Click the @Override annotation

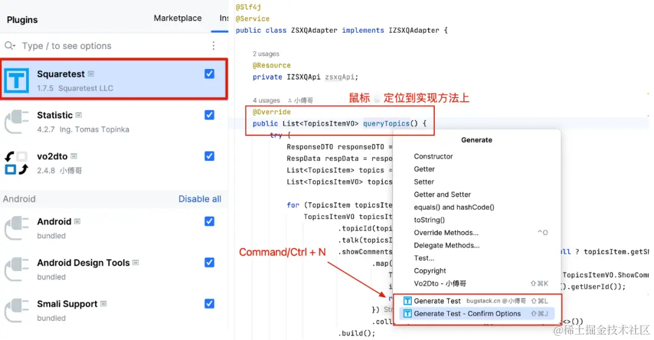(271, 112)
